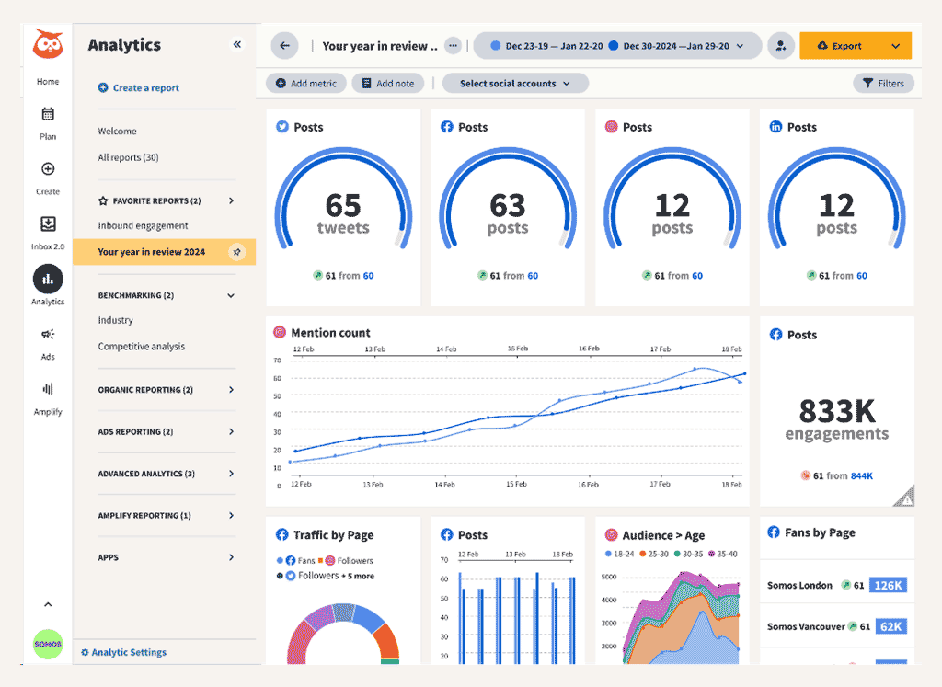
Task: Unpin Your year in review 2024 report
Action: point(236,252)
